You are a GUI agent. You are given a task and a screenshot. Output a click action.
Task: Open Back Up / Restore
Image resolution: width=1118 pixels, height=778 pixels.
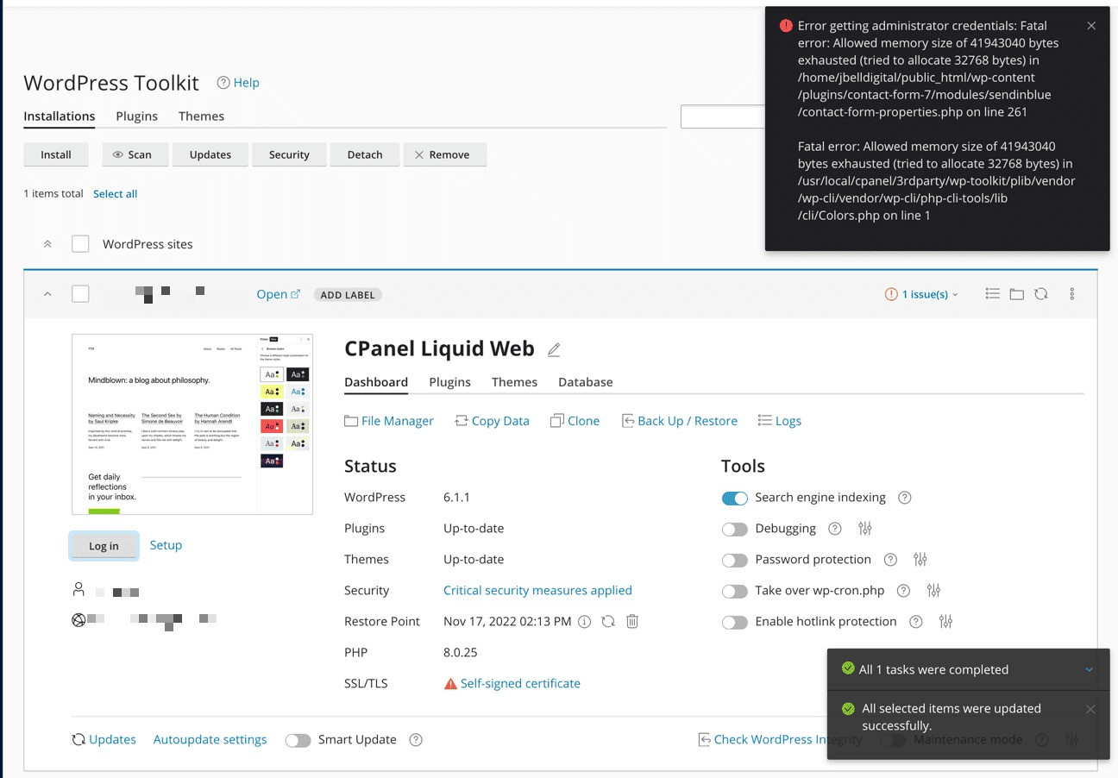[679, 421]
